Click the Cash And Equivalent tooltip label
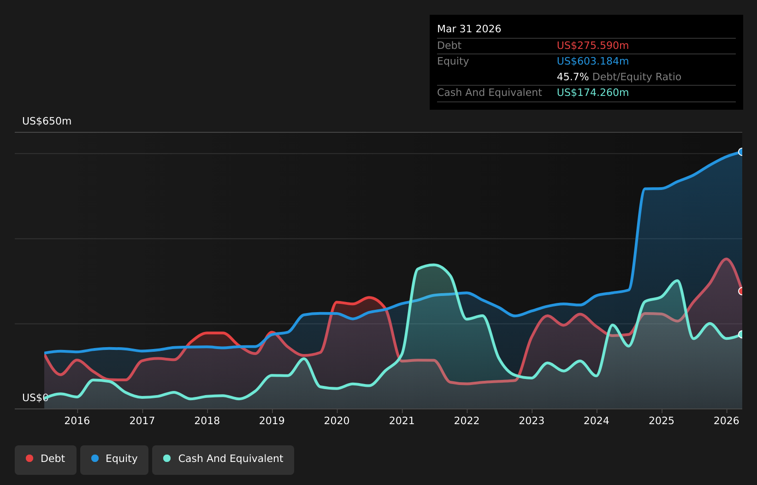The image size is (757, 485). coord(489,93)
